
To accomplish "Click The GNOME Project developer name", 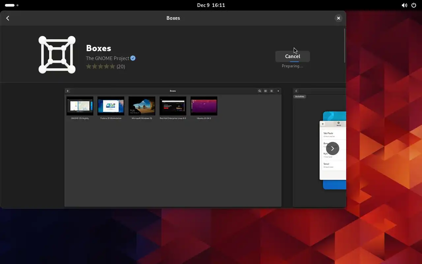I will (107, 58).
